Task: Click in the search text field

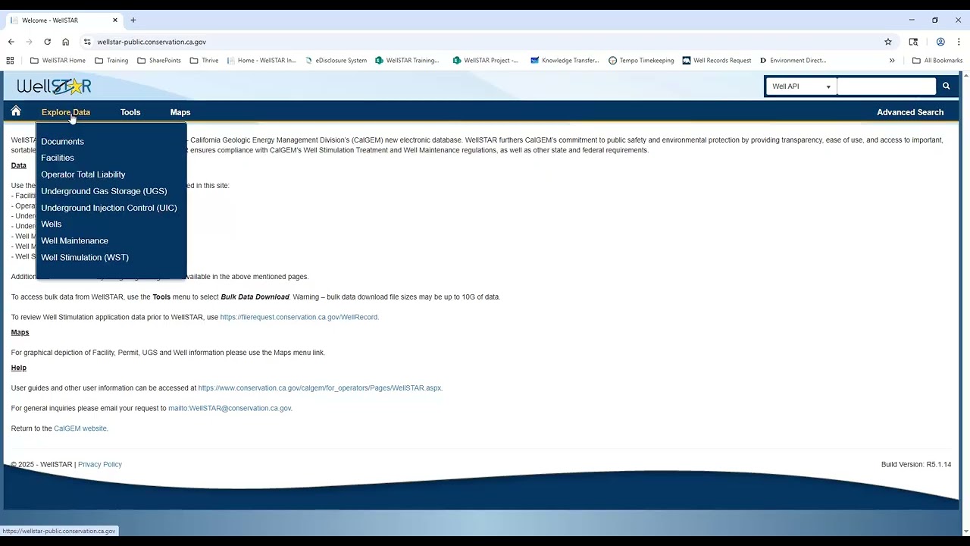Action: pyautogui.click(x=887, y=86)
